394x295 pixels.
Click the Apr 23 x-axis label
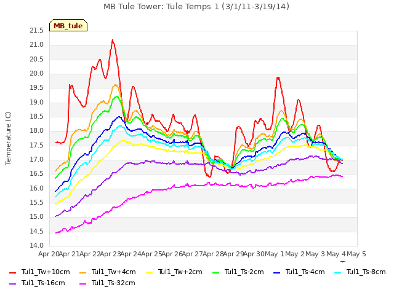pyautogui.click(x=111, y=254)
